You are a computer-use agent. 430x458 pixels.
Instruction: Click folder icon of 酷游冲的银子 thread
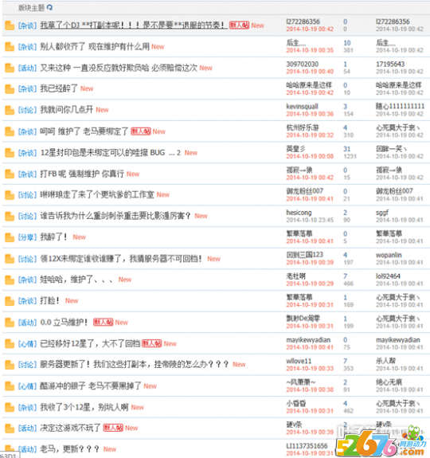pos(10,386)
